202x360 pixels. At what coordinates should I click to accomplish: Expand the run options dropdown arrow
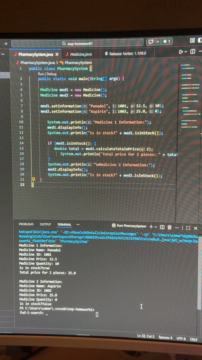tap(186, 52)
